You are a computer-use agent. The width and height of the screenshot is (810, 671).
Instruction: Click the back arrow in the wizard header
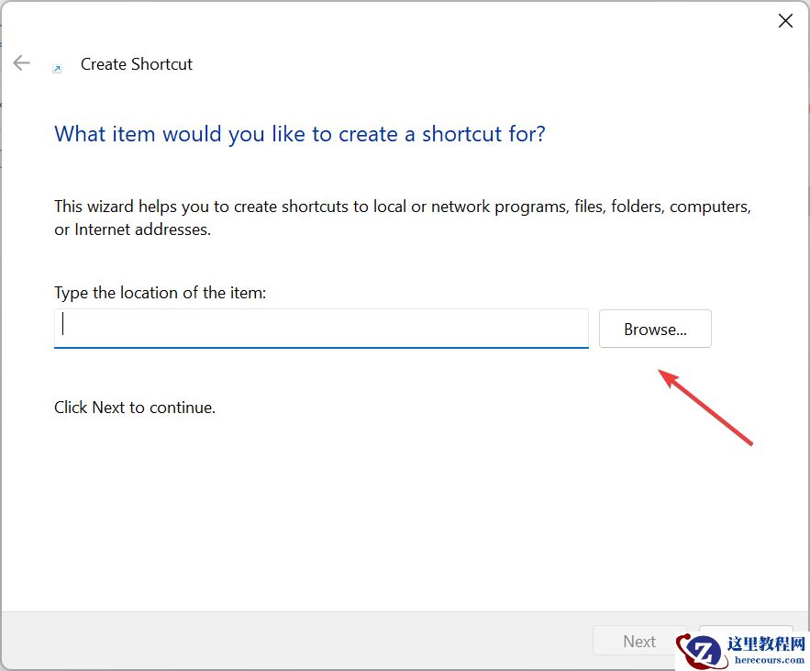pyautogui.click(x=21, y=63)
